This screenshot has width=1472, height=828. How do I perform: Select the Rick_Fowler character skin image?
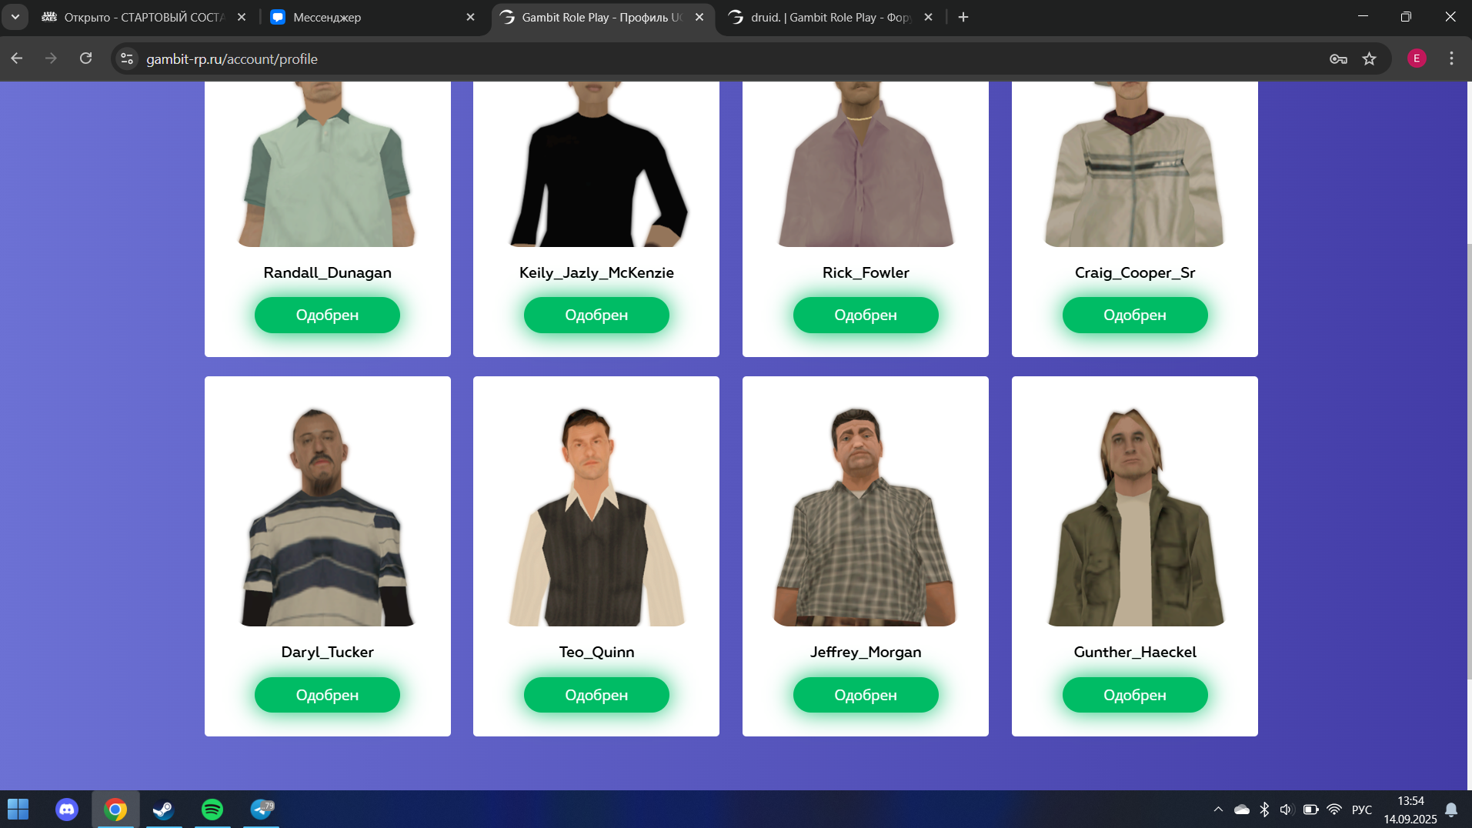[x=866, y=164]
